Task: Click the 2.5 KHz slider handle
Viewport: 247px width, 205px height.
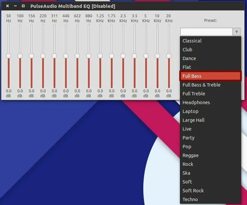Action: click(x=123, y=56)
